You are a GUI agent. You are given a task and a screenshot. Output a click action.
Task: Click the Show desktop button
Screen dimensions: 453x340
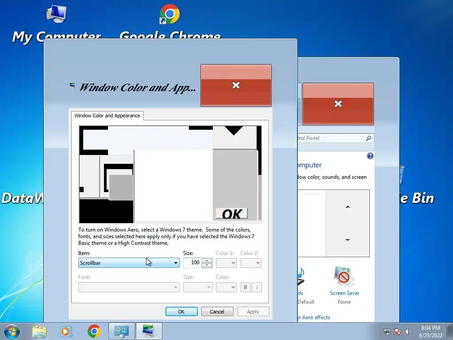[450, 331]
